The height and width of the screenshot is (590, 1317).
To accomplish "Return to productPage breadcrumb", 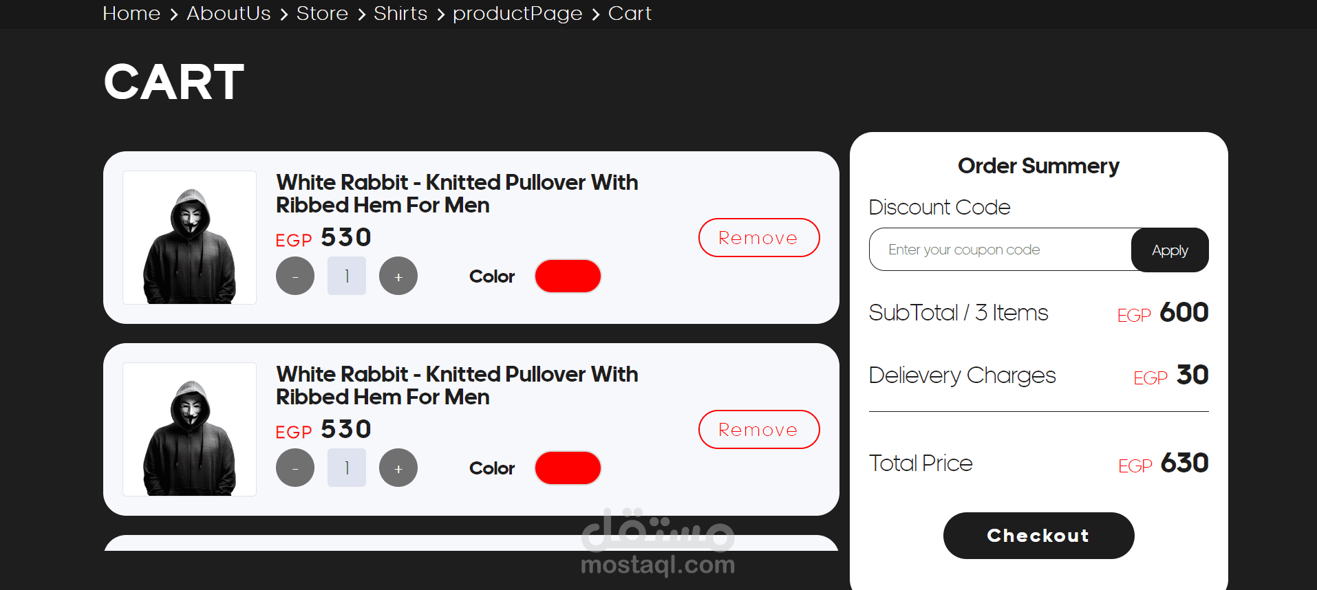I will [517, 13].
